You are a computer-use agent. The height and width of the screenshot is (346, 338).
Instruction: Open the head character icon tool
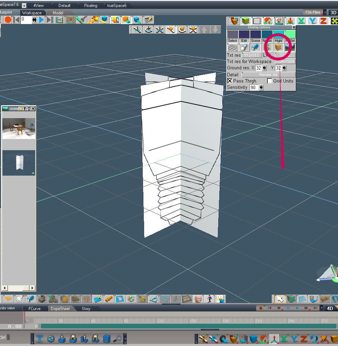pyautogui.click(x=198, y=299)
